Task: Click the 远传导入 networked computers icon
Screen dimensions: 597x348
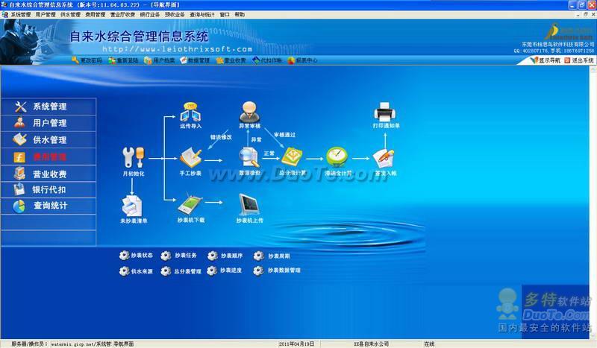Action: 190,112
